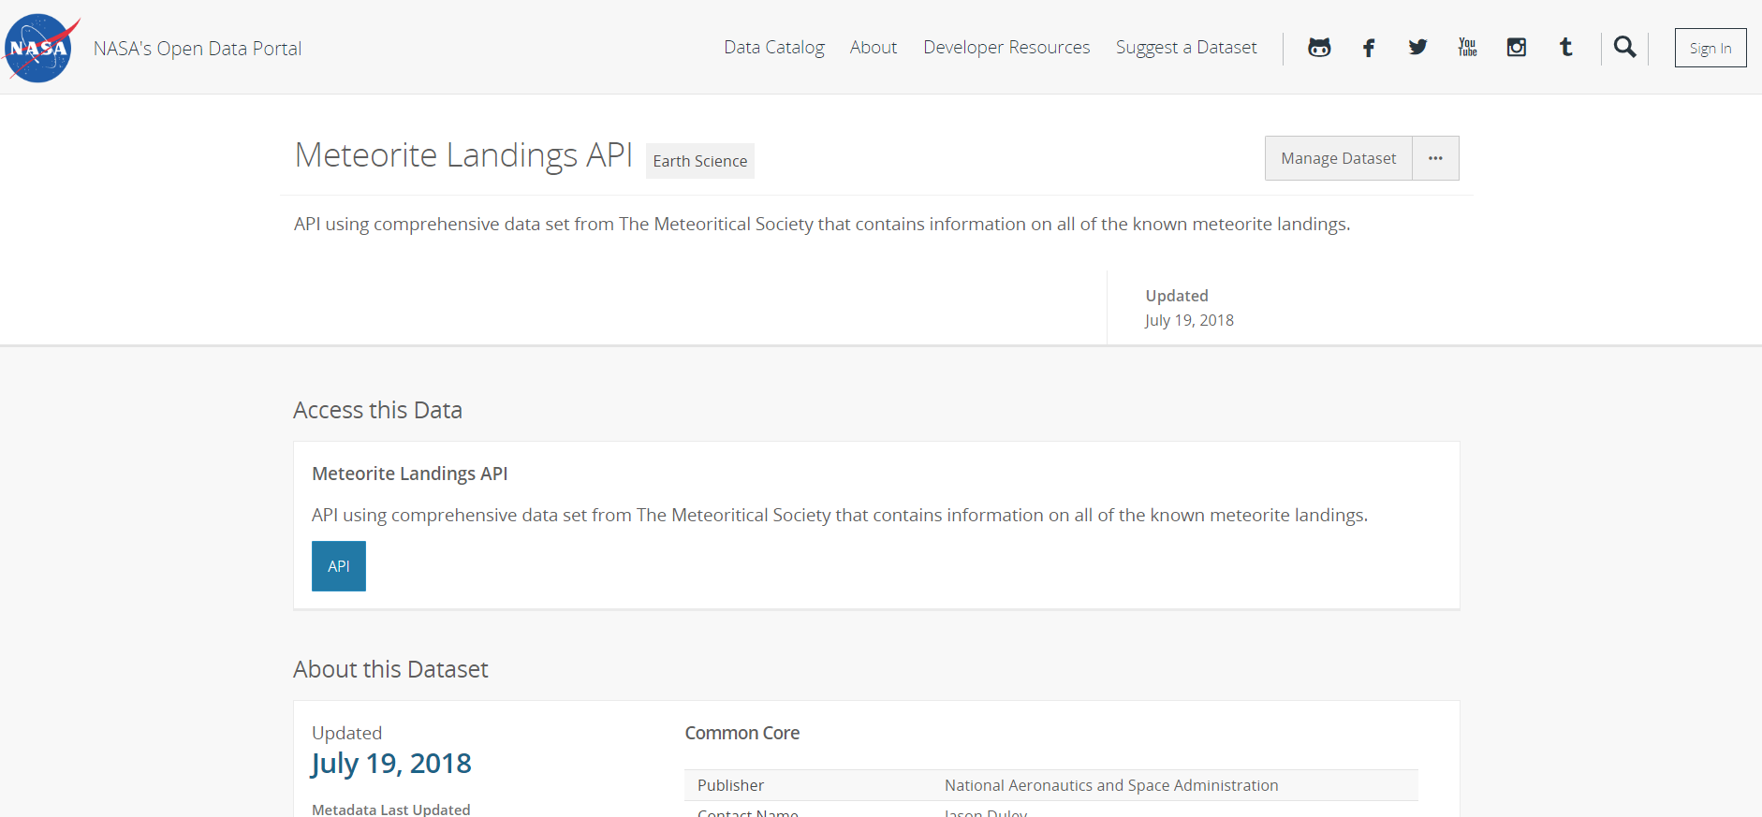Expand the three-dots more options menu
This screenshot has height=817, width=1762.
1435,158
